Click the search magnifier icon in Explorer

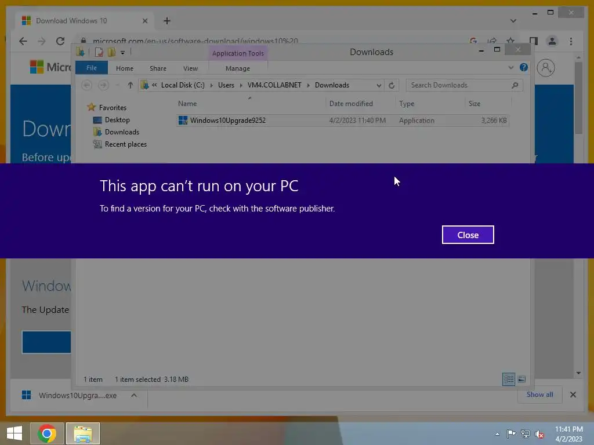tap(515, 85)
